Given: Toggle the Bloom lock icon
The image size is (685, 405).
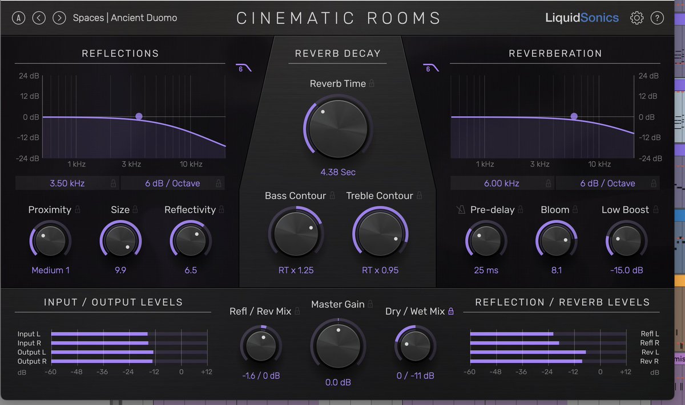Looking at the screenshot, I should [x=575, y=210].
